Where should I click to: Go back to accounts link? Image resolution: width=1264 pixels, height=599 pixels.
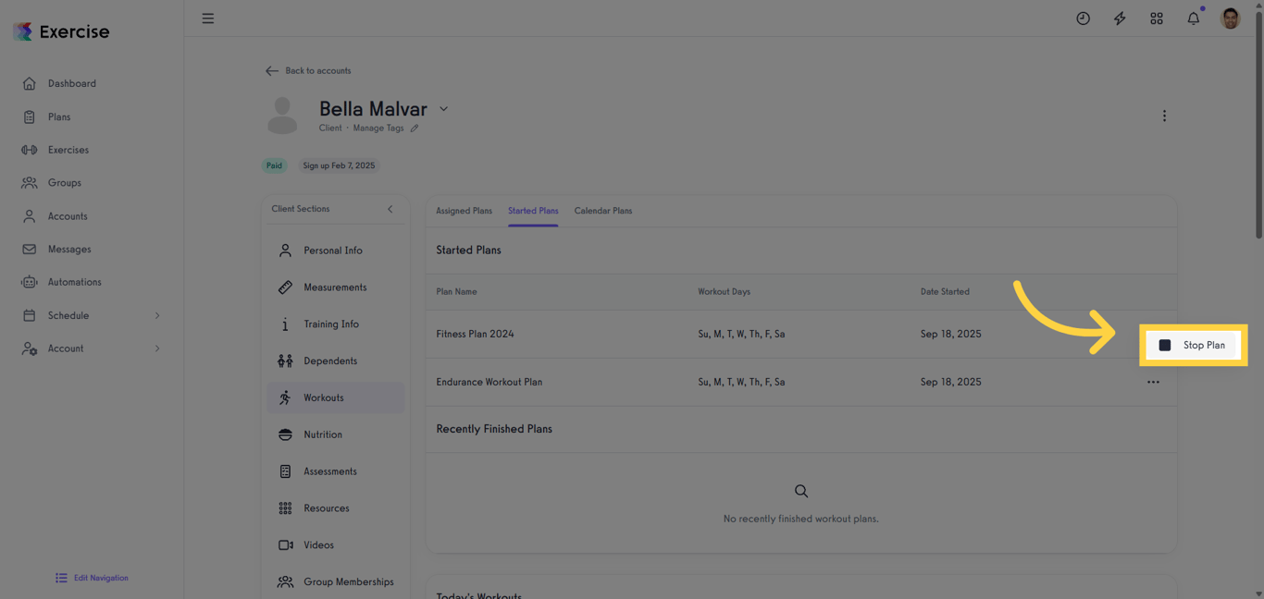[308, 70]
